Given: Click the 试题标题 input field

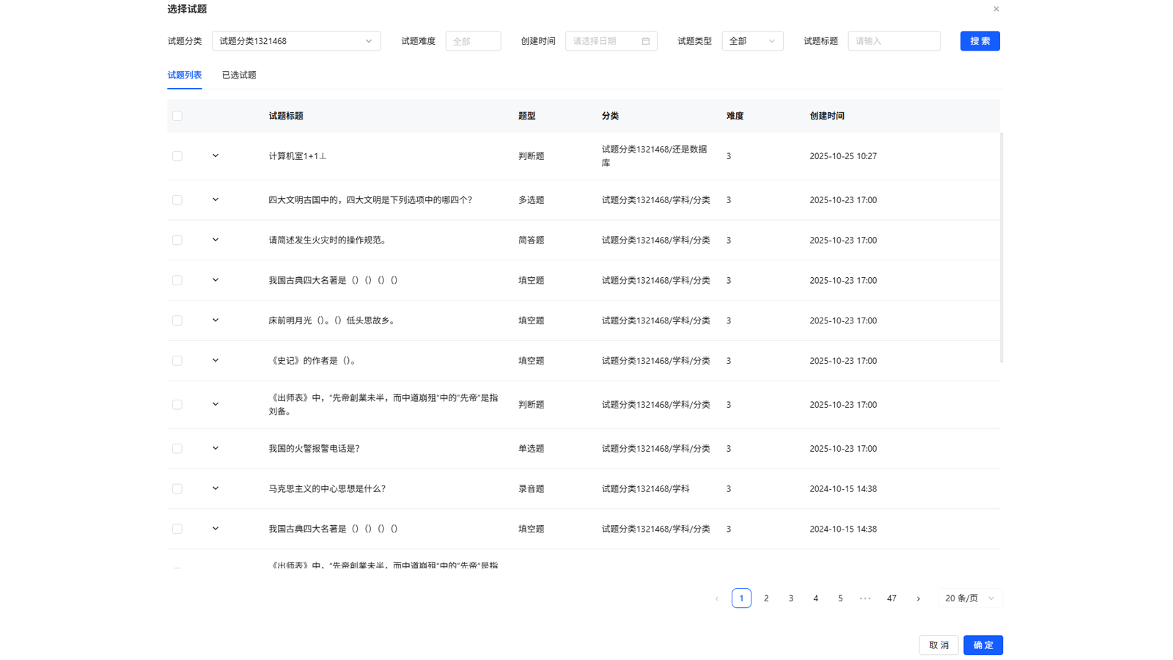Looking at the screenshot, I should (894, 41).
